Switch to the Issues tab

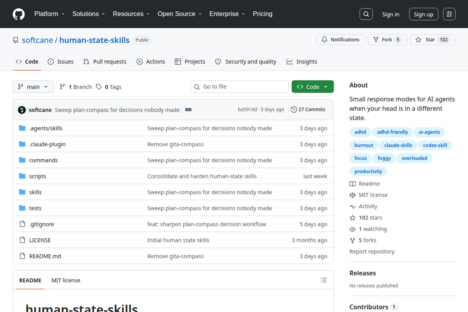point(60,62)
